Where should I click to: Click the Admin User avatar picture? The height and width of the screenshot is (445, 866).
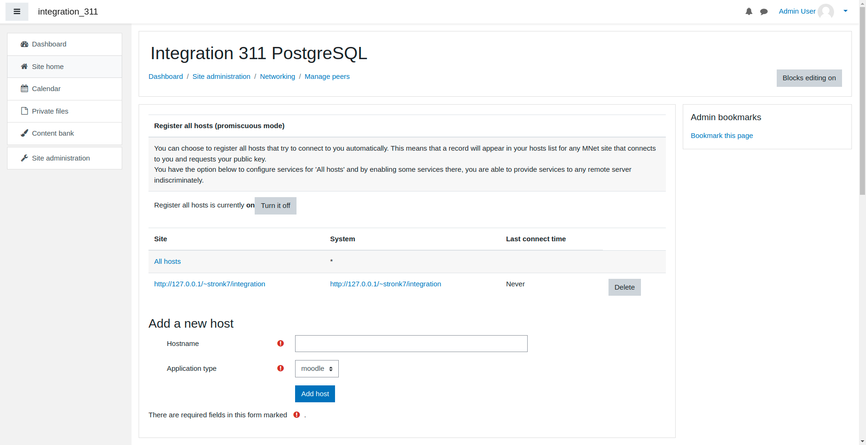(826, 12)
